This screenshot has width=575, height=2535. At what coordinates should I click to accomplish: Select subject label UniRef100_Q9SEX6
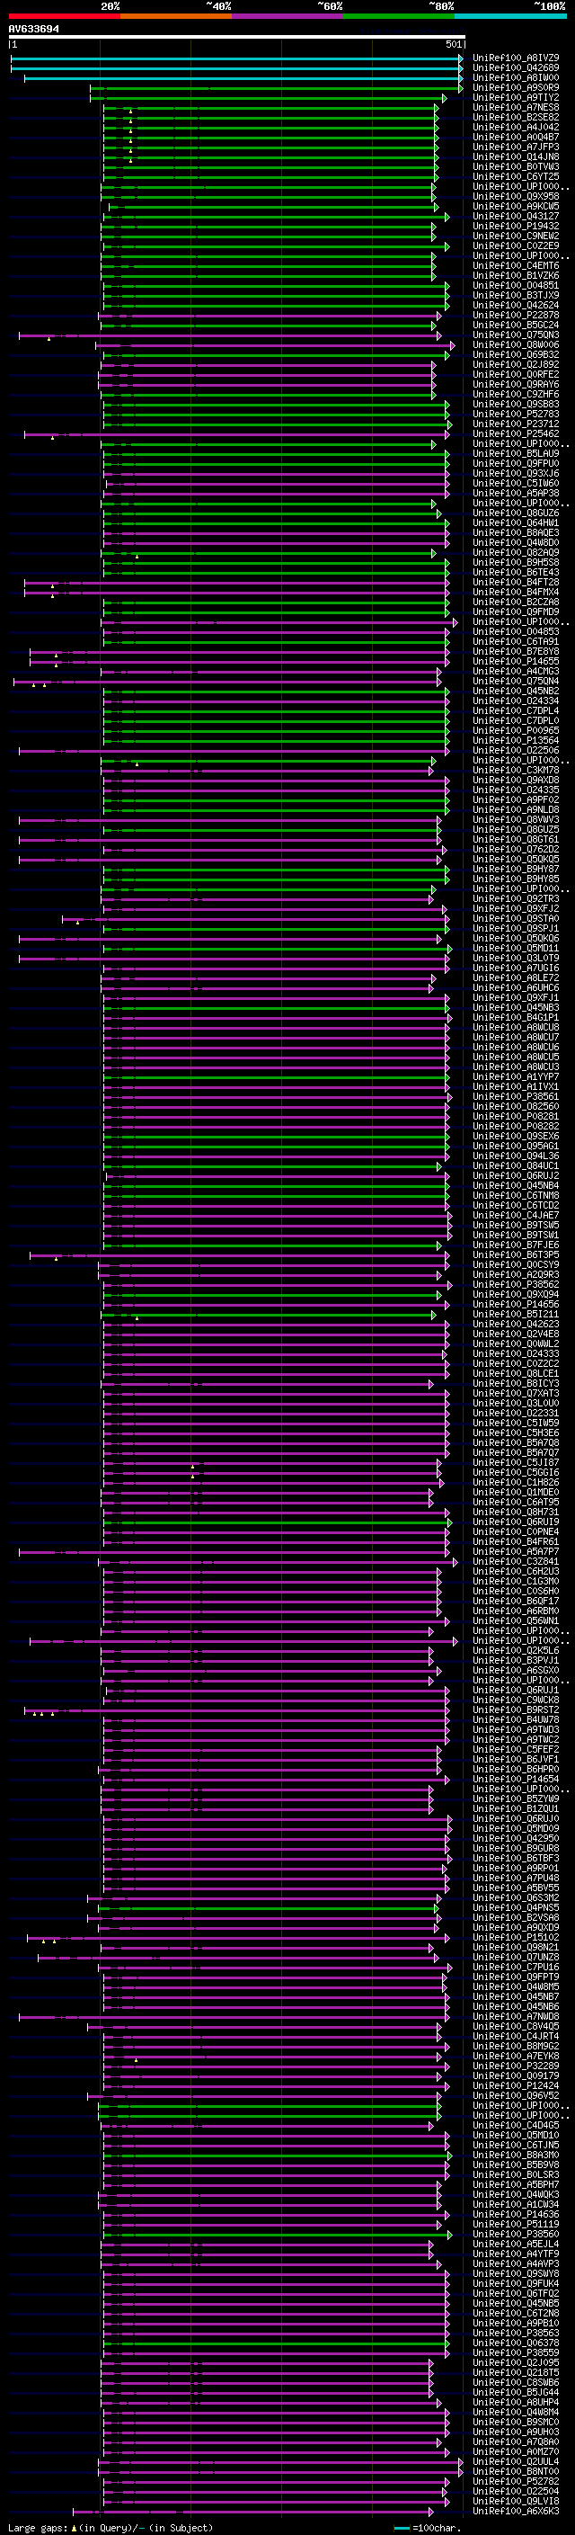click(516, 1136)
